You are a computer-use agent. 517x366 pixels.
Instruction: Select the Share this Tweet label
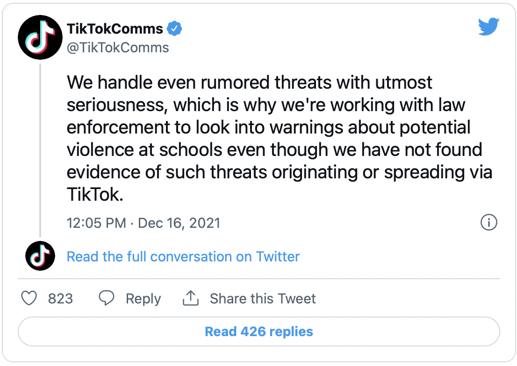pyautogui.click(x=263, y=299)
